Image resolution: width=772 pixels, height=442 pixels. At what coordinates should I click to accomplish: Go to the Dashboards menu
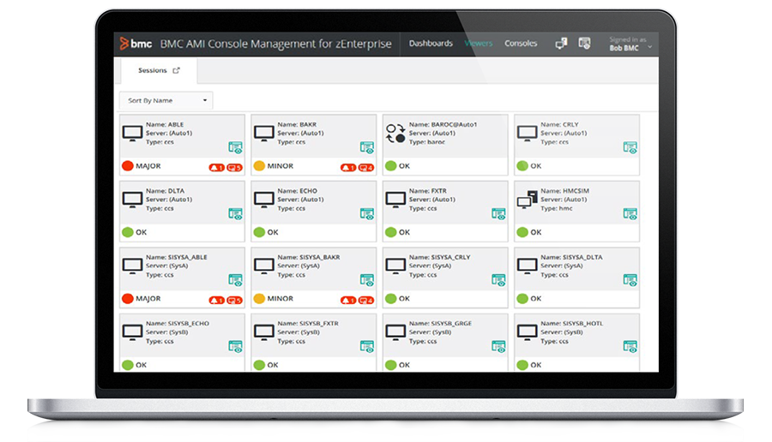pos(431,44)
